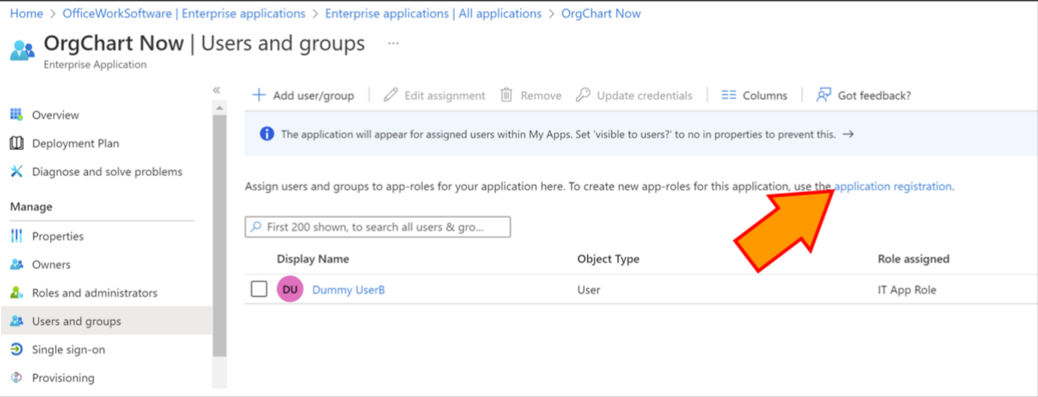Click the Columns button
Viewport: 1038px width, 397px height.
(x=754, y=95)
